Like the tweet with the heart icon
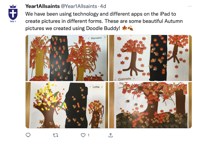This screenshot has height=142, width=198. pos(83,135)
